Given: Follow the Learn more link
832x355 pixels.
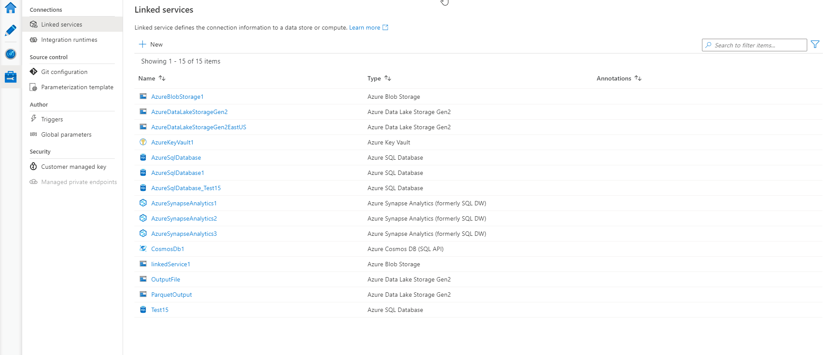Looking at the screenshot, I should click(x=364, y=27).
